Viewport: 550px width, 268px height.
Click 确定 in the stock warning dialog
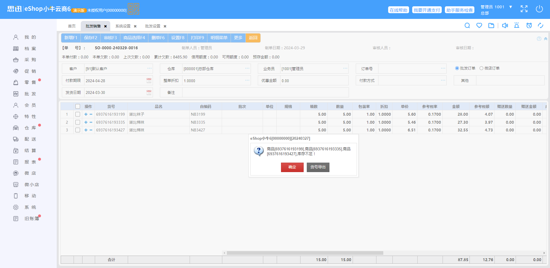coord(292,167)
